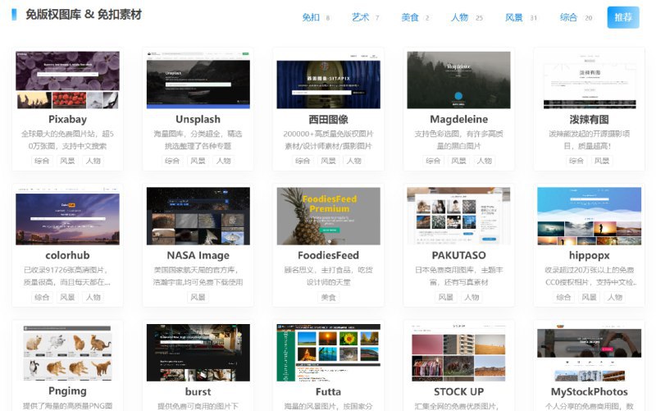Click the Magdeleine title link
The image size is (656, 411).
tap(458, 119)
